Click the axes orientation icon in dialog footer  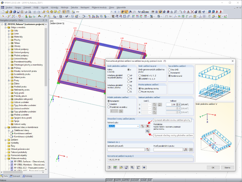tap(138, 167)
